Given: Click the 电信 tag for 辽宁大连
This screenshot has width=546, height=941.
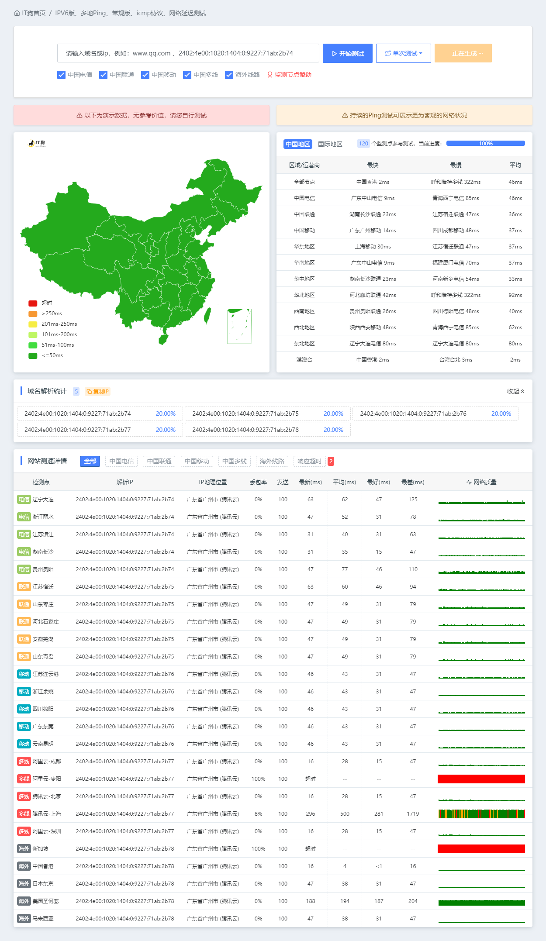Looking at the screenshot, I should [x=24, y=500].
